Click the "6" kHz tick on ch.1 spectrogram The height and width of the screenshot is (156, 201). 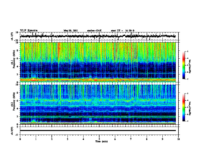point(18,58)
